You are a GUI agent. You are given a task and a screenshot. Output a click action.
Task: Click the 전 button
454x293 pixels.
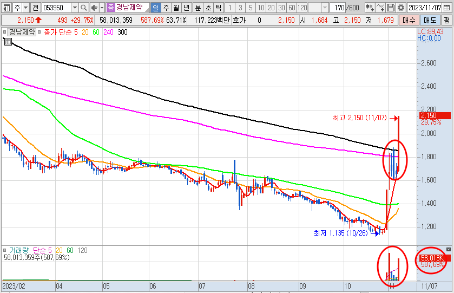tap(36, 8)
